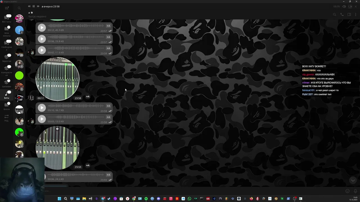Open Windows taskbar search
The height and width of the screenshot is (202, 360).
tap(66, 199)
